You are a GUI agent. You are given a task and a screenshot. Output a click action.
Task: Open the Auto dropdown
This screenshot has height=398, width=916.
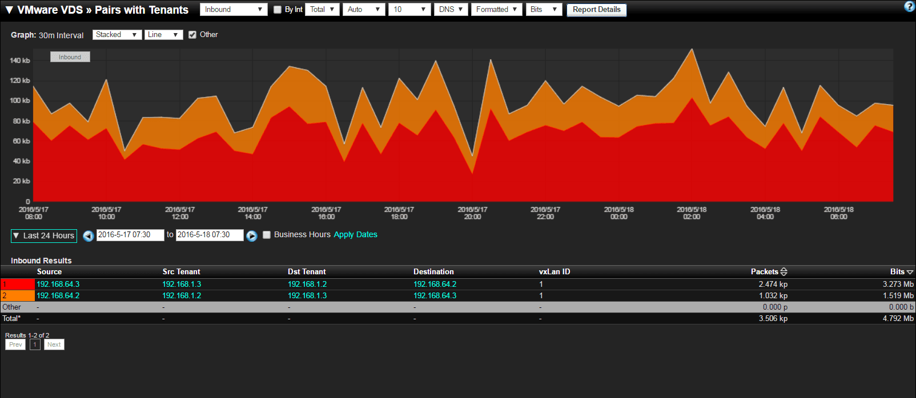pos(364,10)
